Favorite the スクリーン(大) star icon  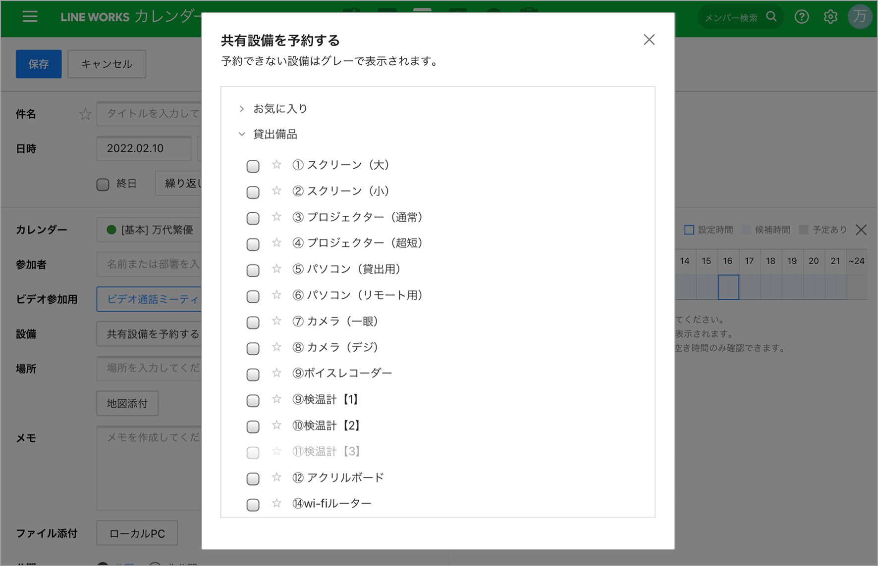(x=276, y=165)
